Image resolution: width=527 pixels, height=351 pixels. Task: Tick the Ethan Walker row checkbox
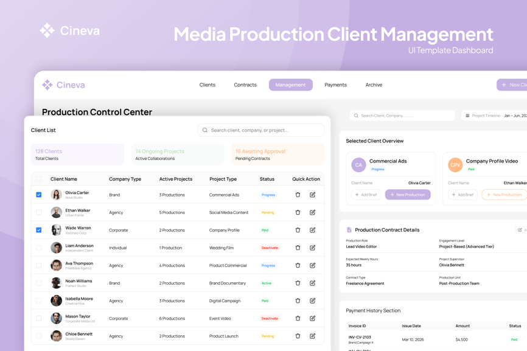coord(39,212)
